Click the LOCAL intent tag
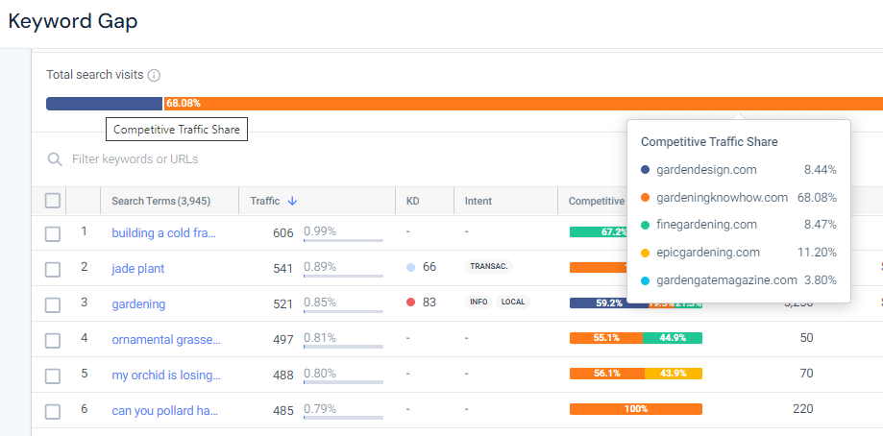 click(x=513, y=303)
